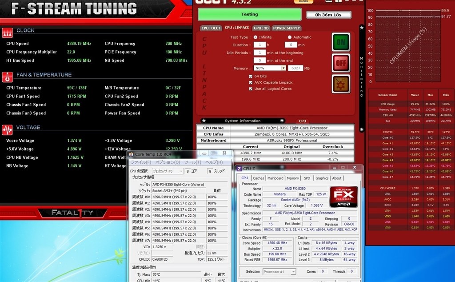
Task: Open the オプション(O) menu in Core Temp
Action: click(x=168, y=162)
